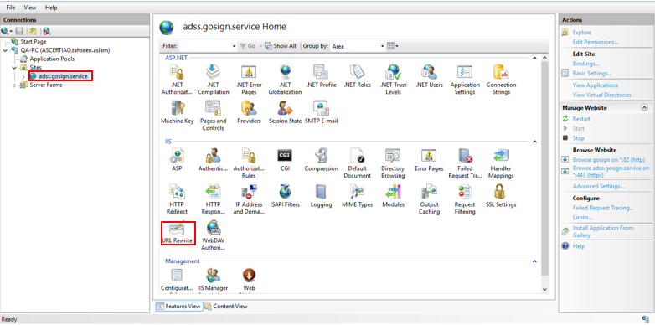655x325 pixels.
Task: Open the ISAPI Filters feature
Action: [285, 196]
